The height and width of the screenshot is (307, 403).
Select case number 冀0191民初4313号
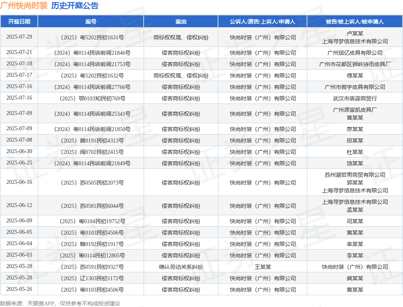92,141
